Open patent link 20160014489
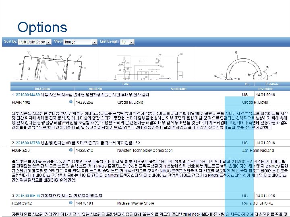 pyautogui.click(x=28, y=95)
